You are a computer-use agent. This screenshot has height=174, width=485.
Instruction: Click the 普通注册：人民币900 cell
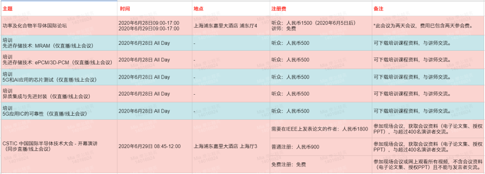point(321,147)
